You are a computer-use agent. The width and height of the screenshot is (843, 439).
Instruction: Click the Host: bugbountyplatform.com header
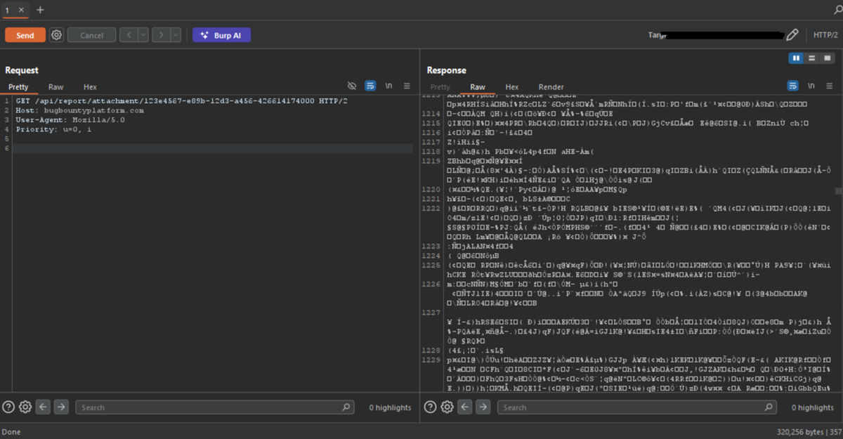click(79, 110)
